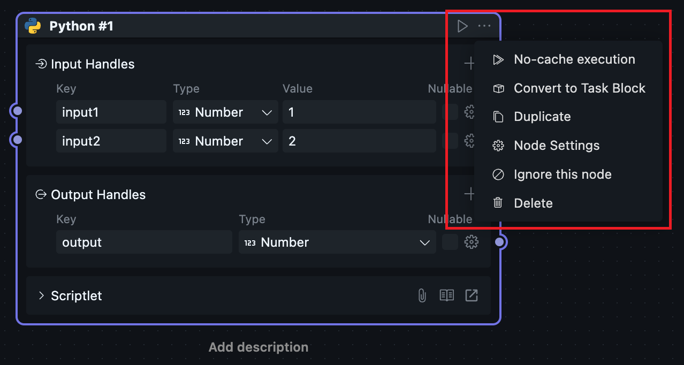Open the Scriptlet book reference icon
Viewport: 684px width, 365px height.
point(446,295)
